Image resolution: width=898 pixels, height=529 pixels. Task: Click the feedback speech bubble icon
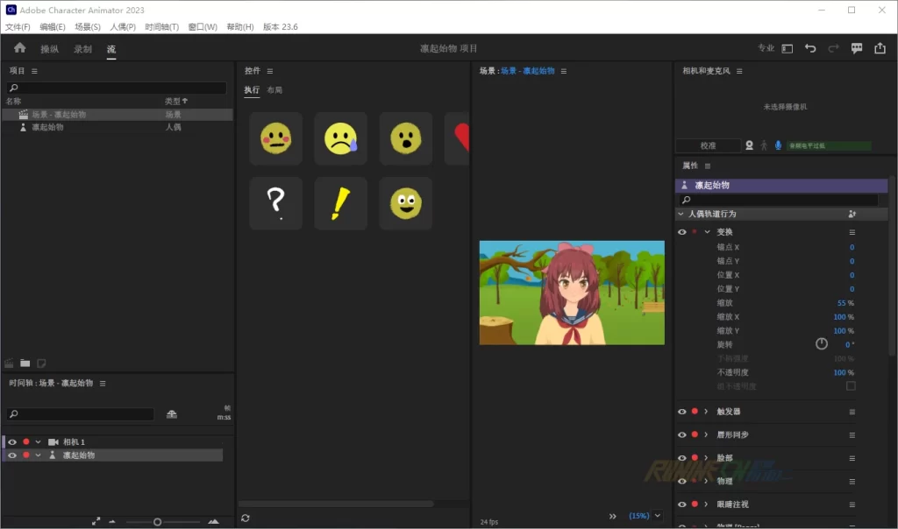click(x=857, y=49)
